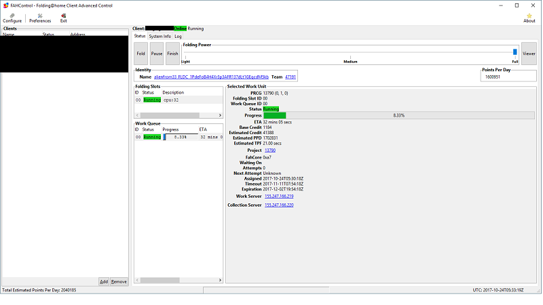
Task: Open the Configure toolbar icon
Action: tap(12, 18)
